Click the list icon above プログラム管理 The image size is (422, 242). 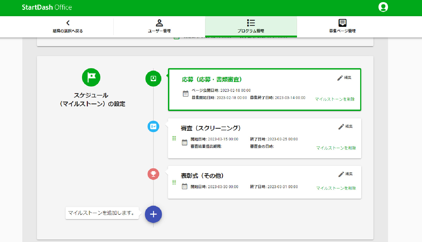tap(251, 23)
